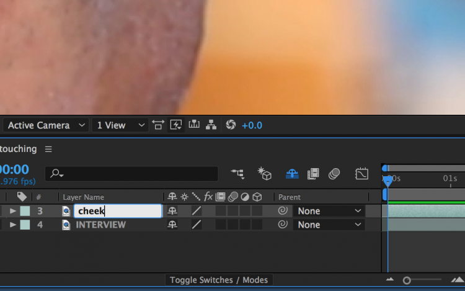This screenshot has height=291, width=465.
Task: Click the 3D Layer column header icon
Action: click(257, 197)
